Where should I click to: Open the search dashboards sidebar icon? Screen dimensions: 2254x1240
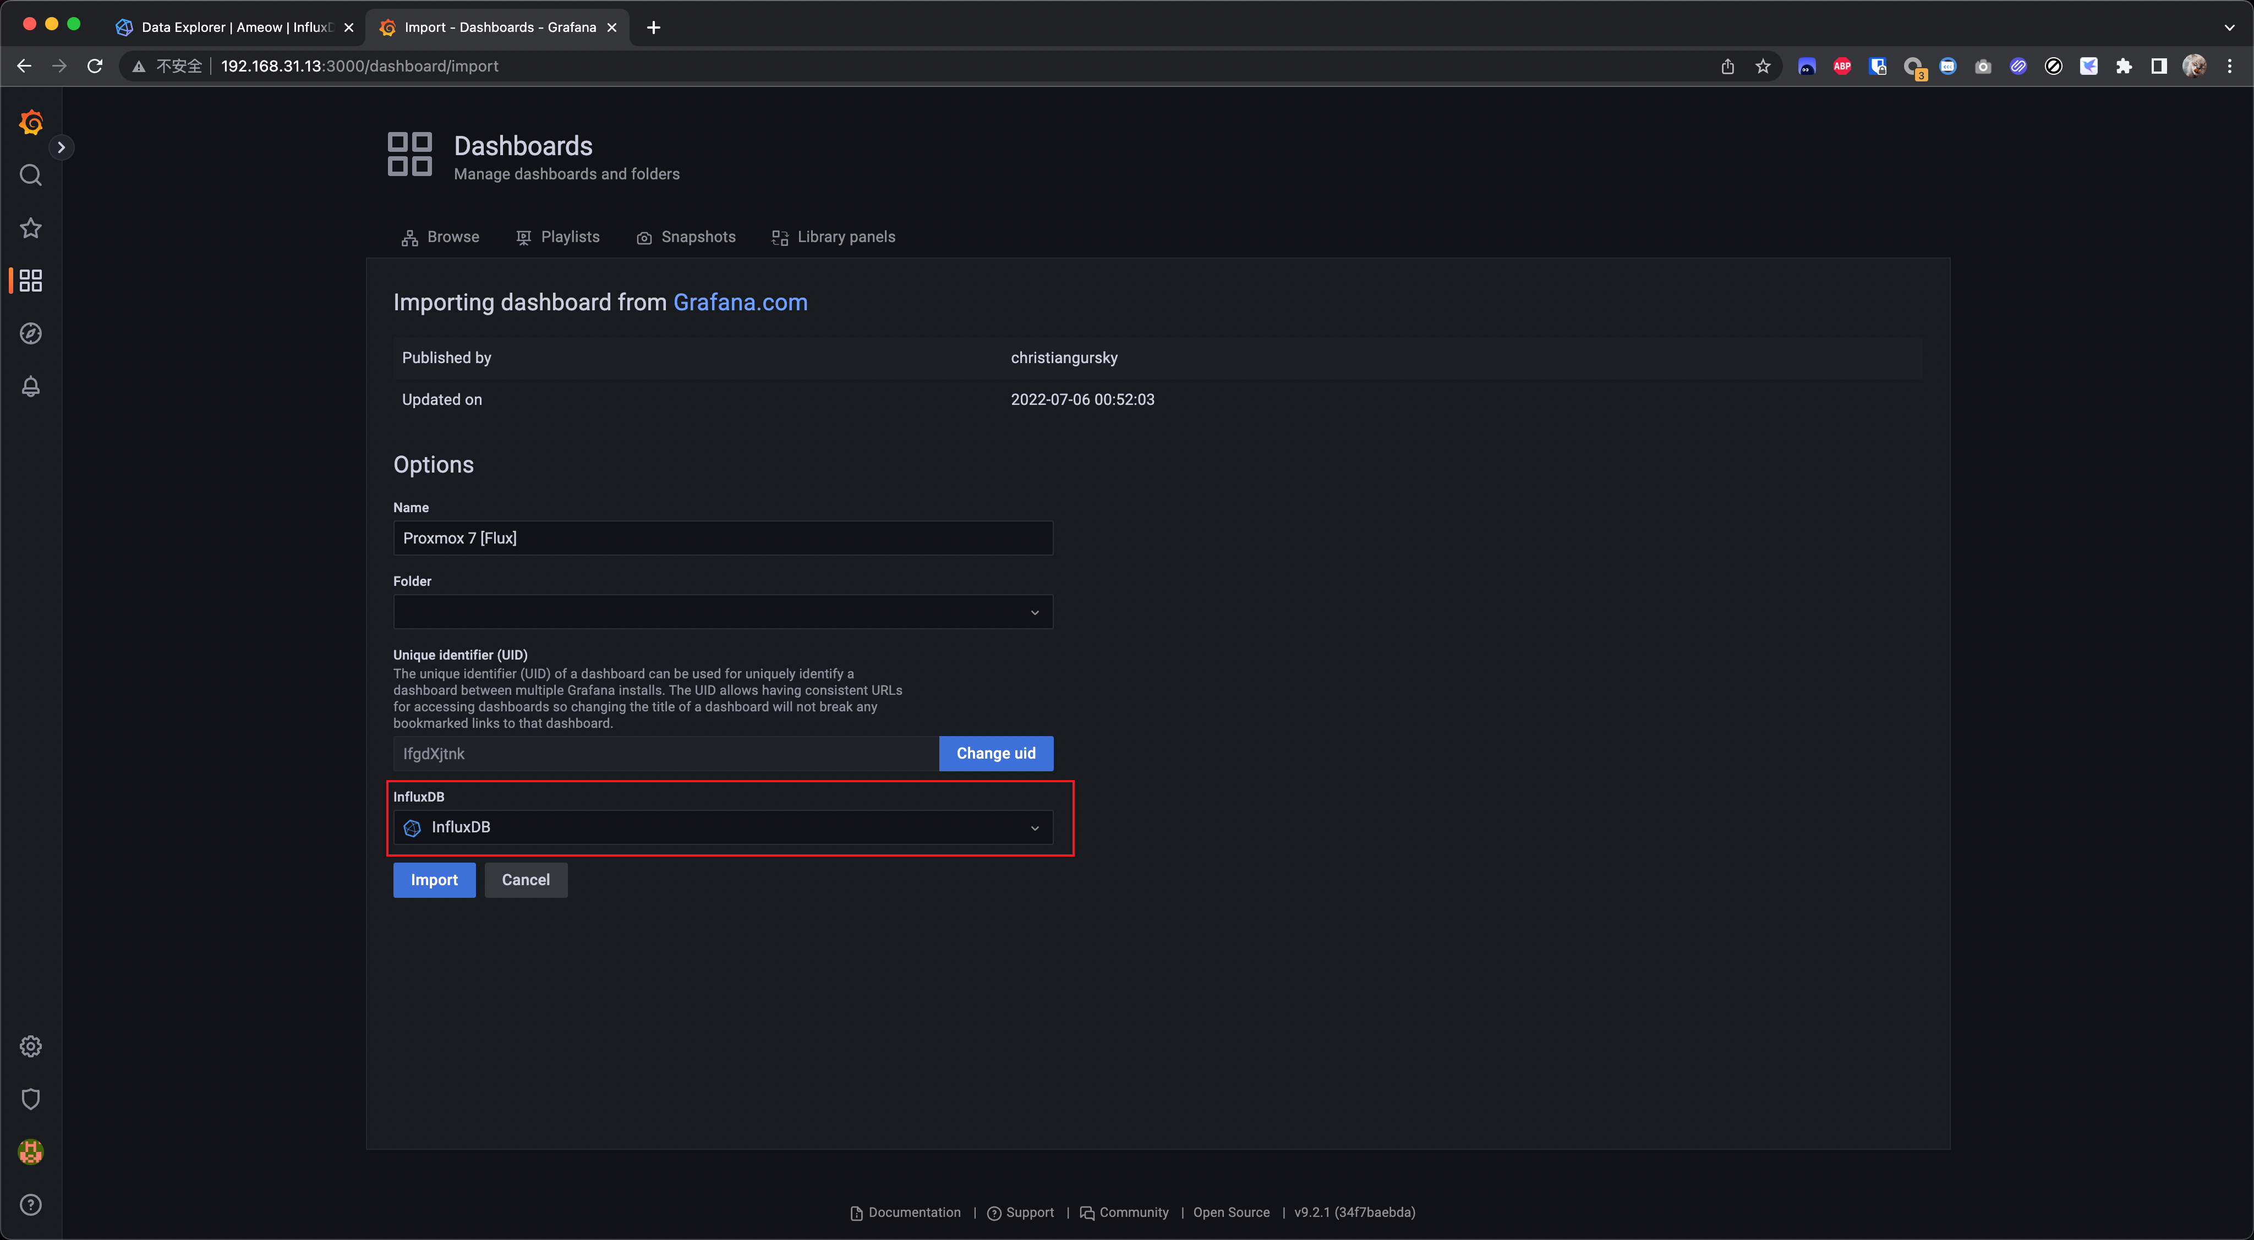pos(31,175)
